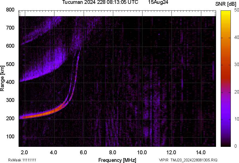The height and width of the screenshot is (163, 239).
Task: Click the range tick label 100
Action: tap(10, 136)
